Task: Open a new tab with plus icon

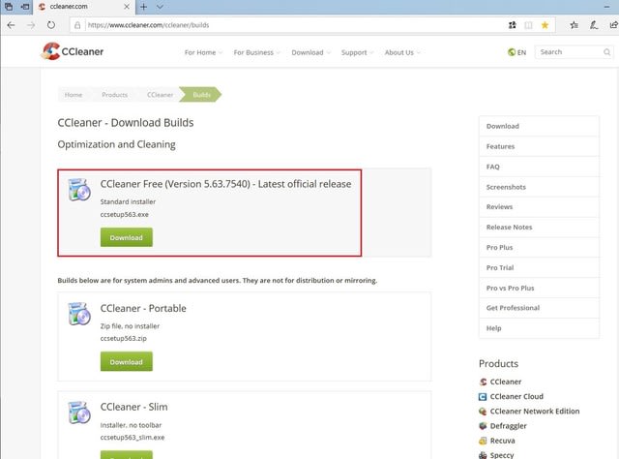Action: point(144,7)
